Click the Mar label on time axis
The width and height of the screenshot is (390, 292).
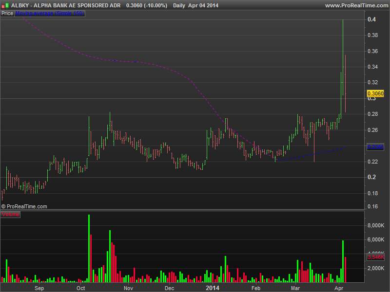click(x=295, y=288)
